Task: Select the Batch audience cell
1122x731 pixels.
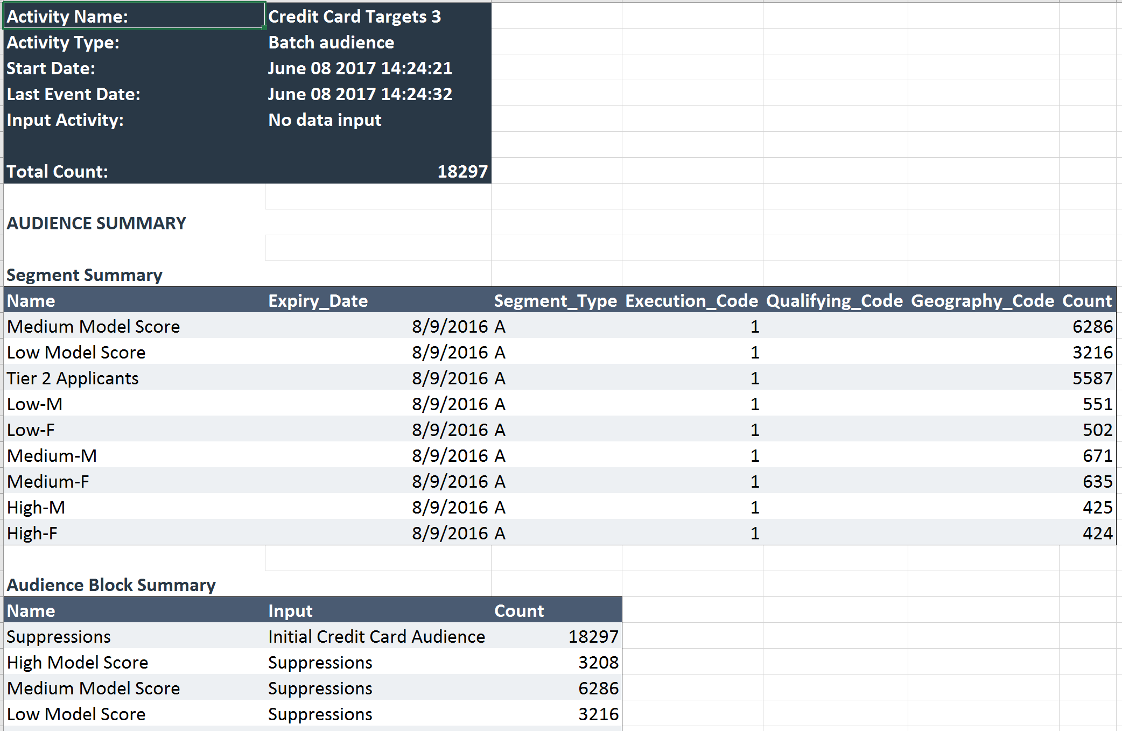Action: [331, 43]
